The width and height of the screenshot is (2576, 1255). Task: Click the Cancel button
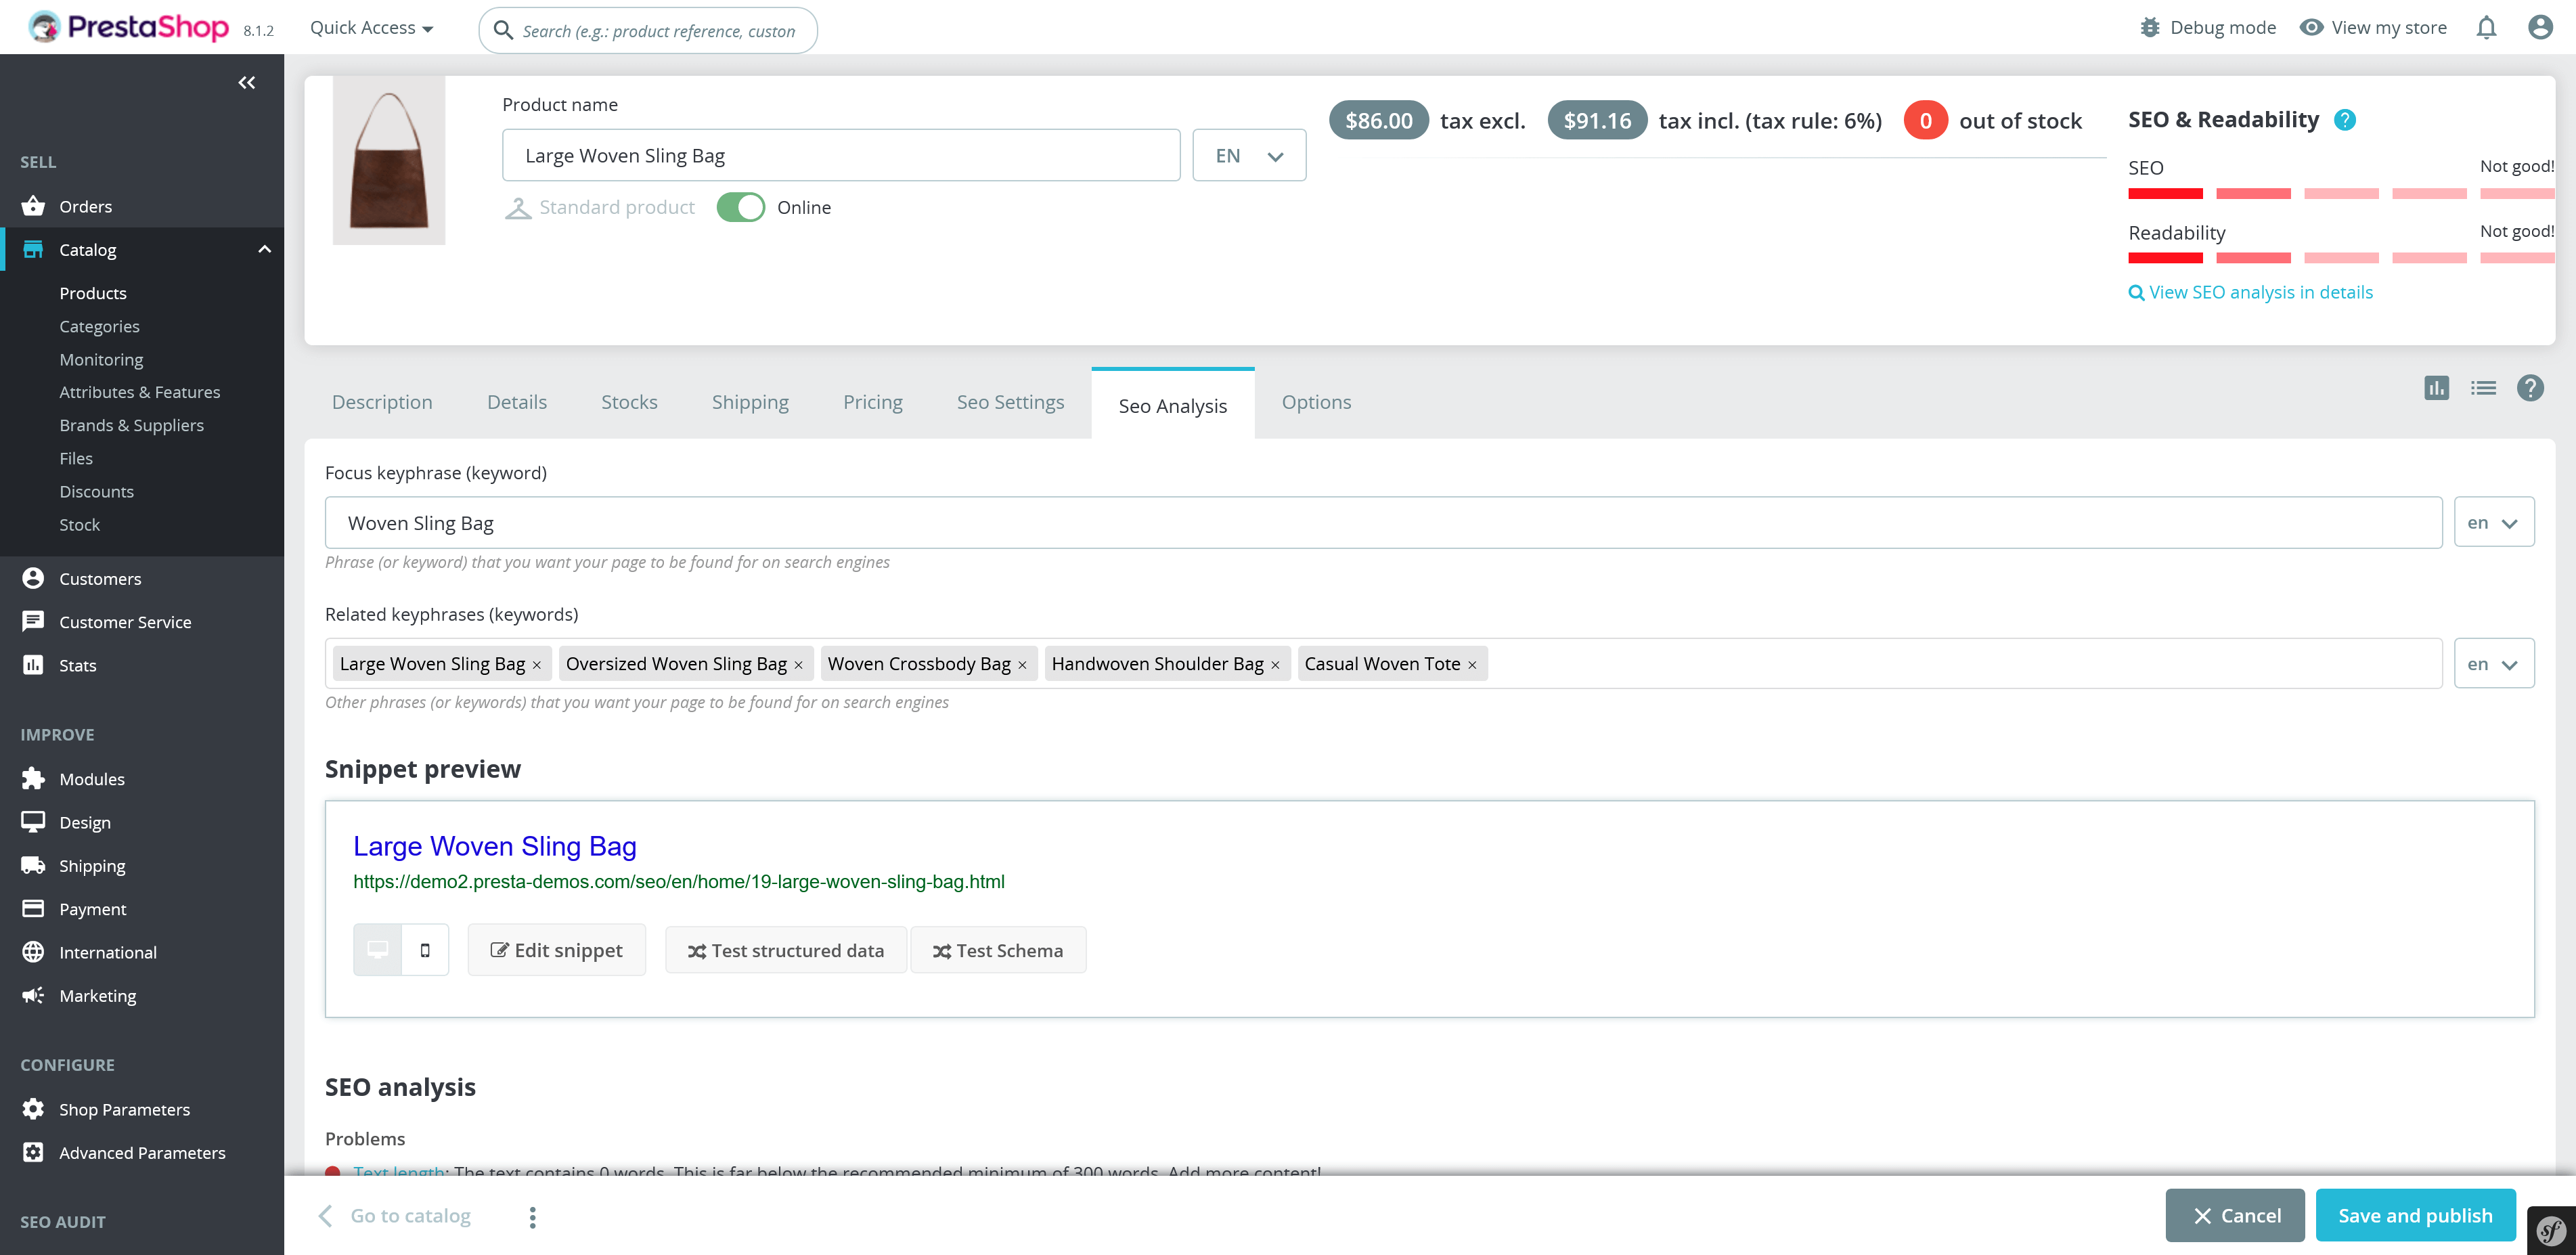point(2235,1216)
